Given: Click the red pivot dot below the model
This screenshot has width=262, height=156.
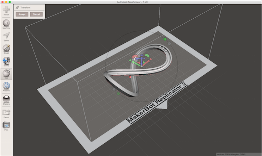Looking at the screenshot, I should 130,77.
